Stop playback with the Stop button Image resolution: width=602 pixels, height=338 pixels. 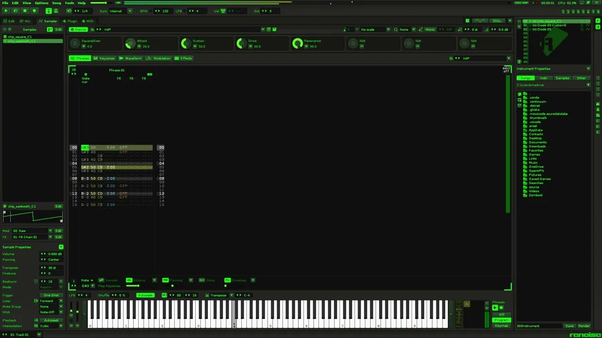tap(24, 11)
